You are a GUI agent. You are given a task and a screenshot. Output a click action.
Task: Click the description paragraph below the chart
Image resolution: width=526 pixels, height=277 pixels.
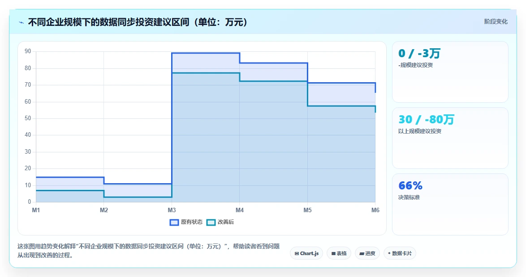pyautogui.click(x=149, y=251)
